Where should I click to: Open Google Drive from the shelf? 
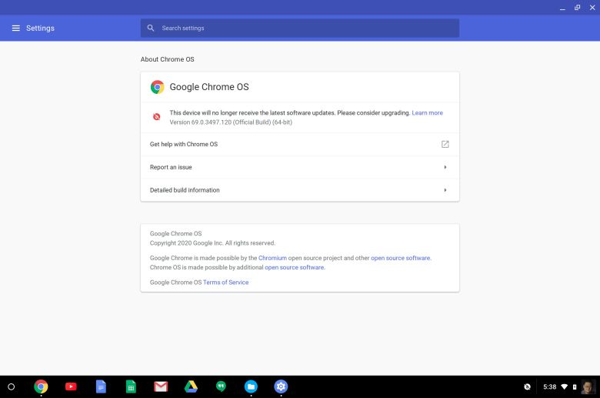tap(191, 386)
